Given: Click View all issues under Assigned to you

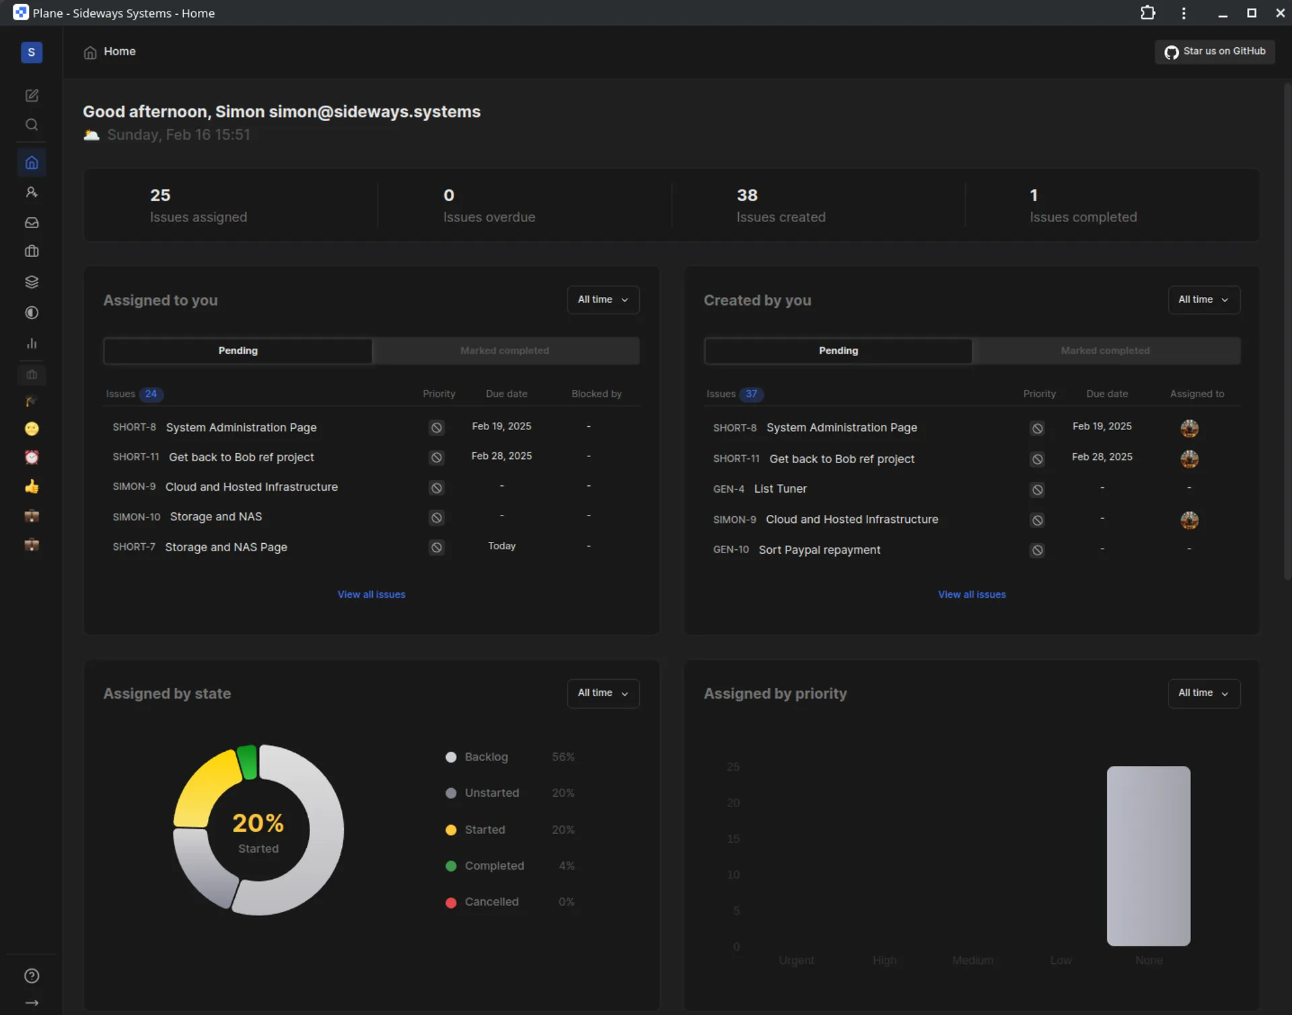Looking at the screenshot, I should [x=371, y=594].
